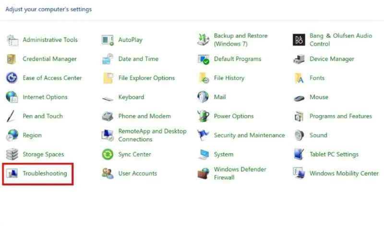The image size is (384, 226).
Task: Open the System computer icon
Action: tap(203, 154)
